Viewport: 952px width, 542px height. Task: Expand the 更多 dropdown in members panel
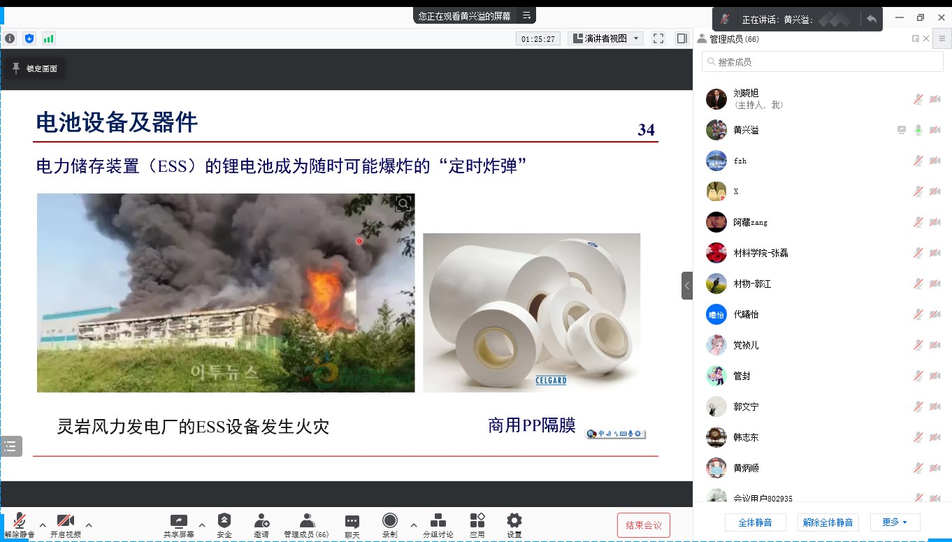[895, 522]
